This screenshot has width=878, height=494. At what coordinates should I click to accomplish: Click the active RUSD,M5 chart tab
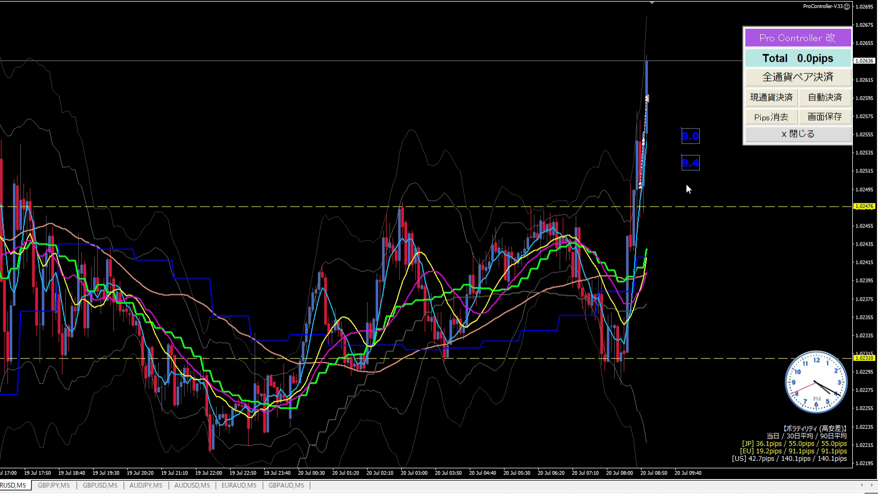pos(14,485)
